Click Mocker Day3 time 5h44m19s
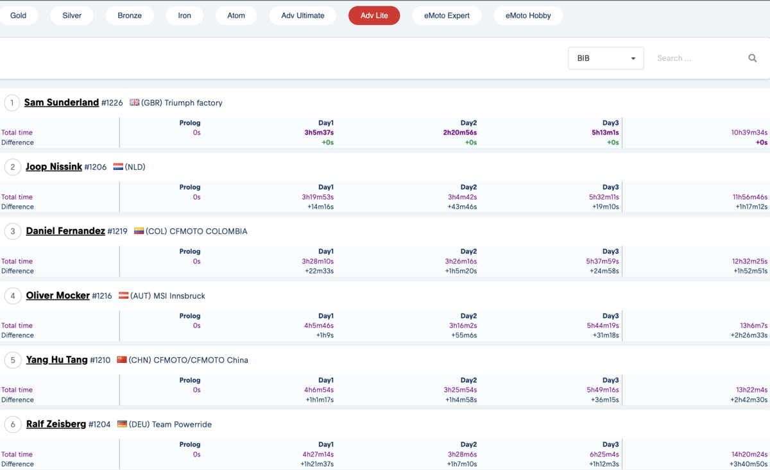This screenshot has height=470, width=770. point(603,326)
